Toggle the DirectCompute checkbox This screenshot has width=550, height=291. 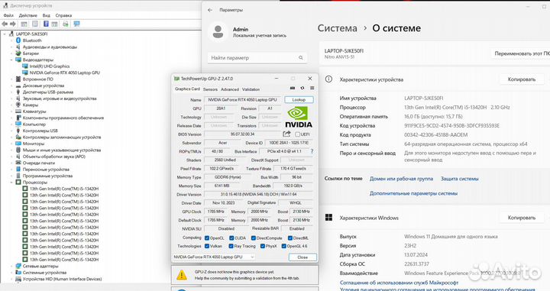pyautogui.click(x=254, y=238)
